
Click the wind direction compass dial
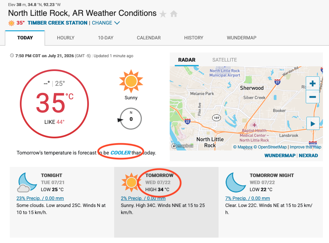pyautogui.click(x=131, y=119)
